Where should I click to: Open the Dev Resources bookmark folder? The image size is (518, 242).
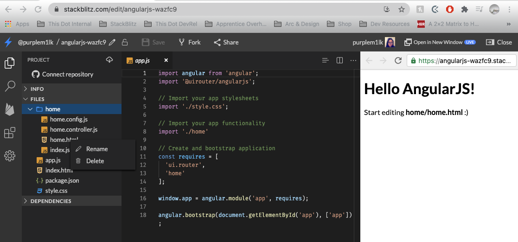point(384,24)
